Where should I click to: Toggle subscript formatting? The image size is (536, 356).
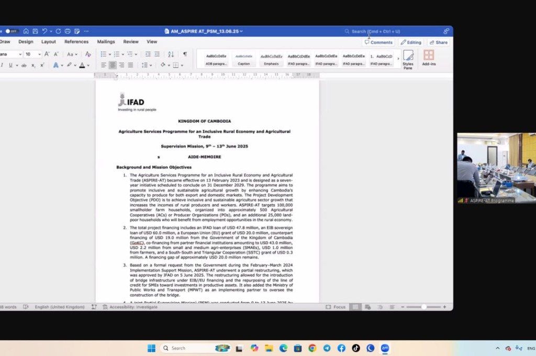33,65
